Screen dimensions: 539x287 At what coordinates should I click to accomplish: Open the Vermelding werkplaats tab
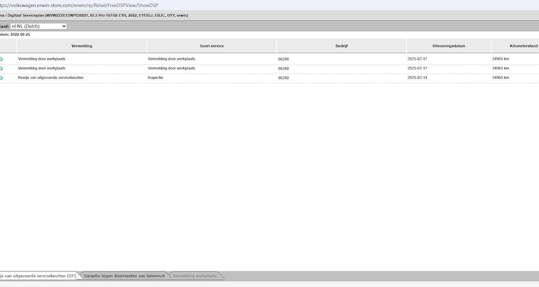[x=194, y=276]
